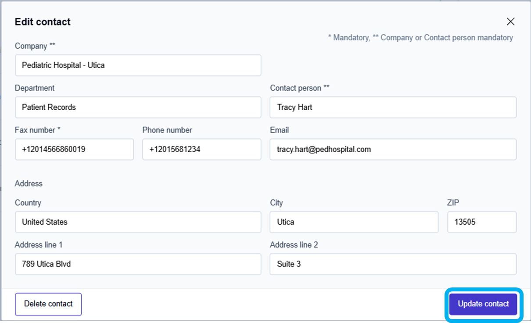Click the 'Fax number *' label
The image size is (531, 323).
(x=38, y=130)
